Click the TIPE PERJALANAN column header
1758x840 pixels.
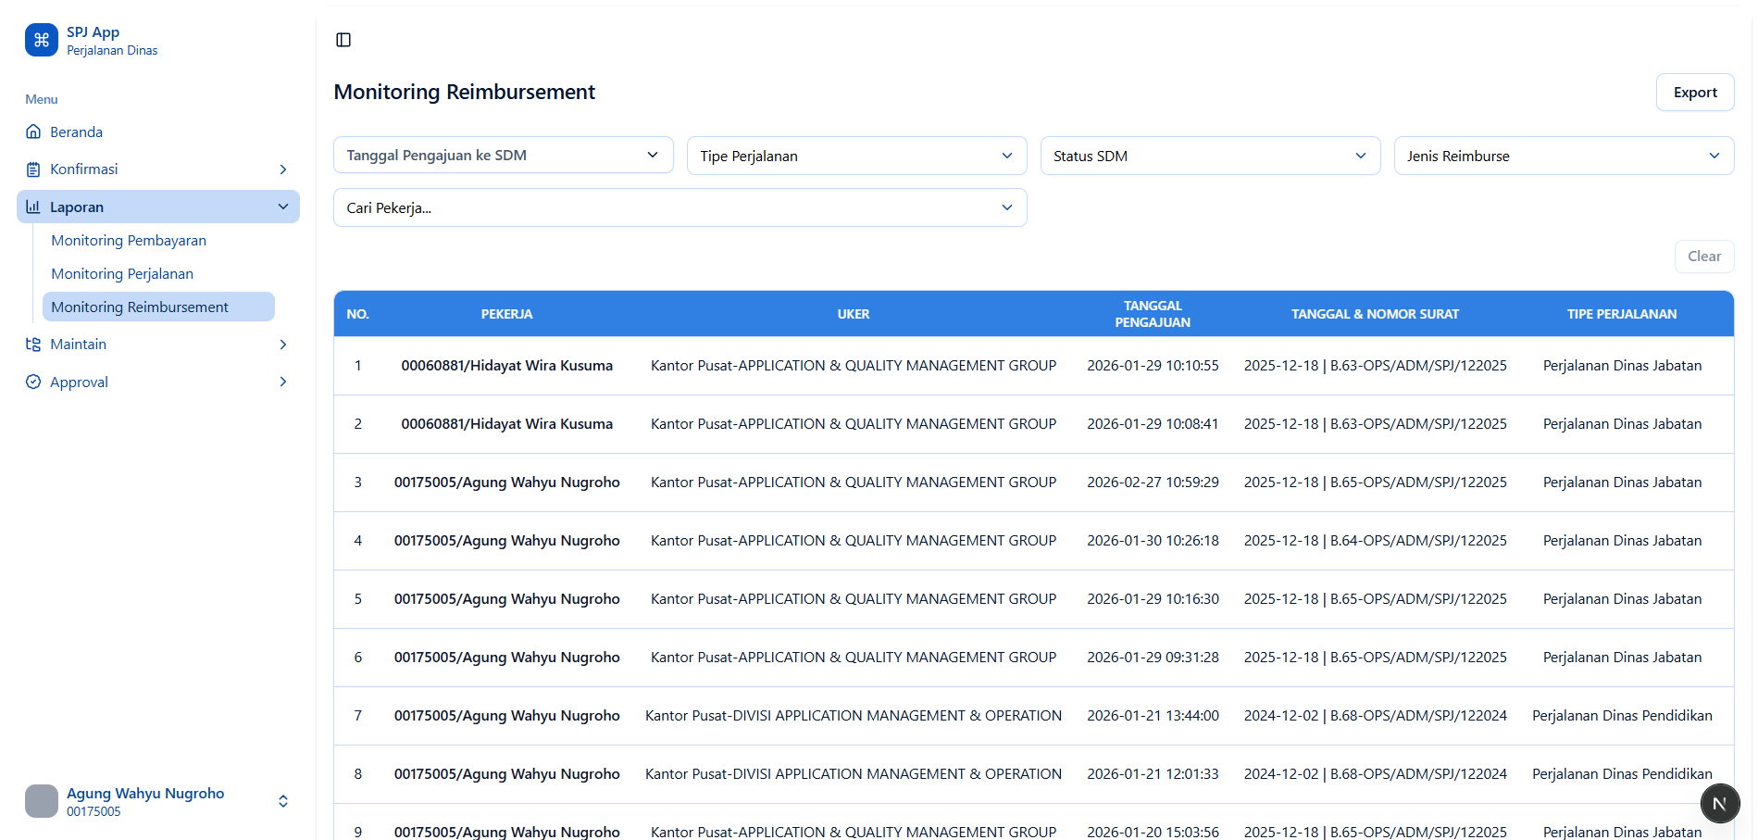(x=1622, y=314)
